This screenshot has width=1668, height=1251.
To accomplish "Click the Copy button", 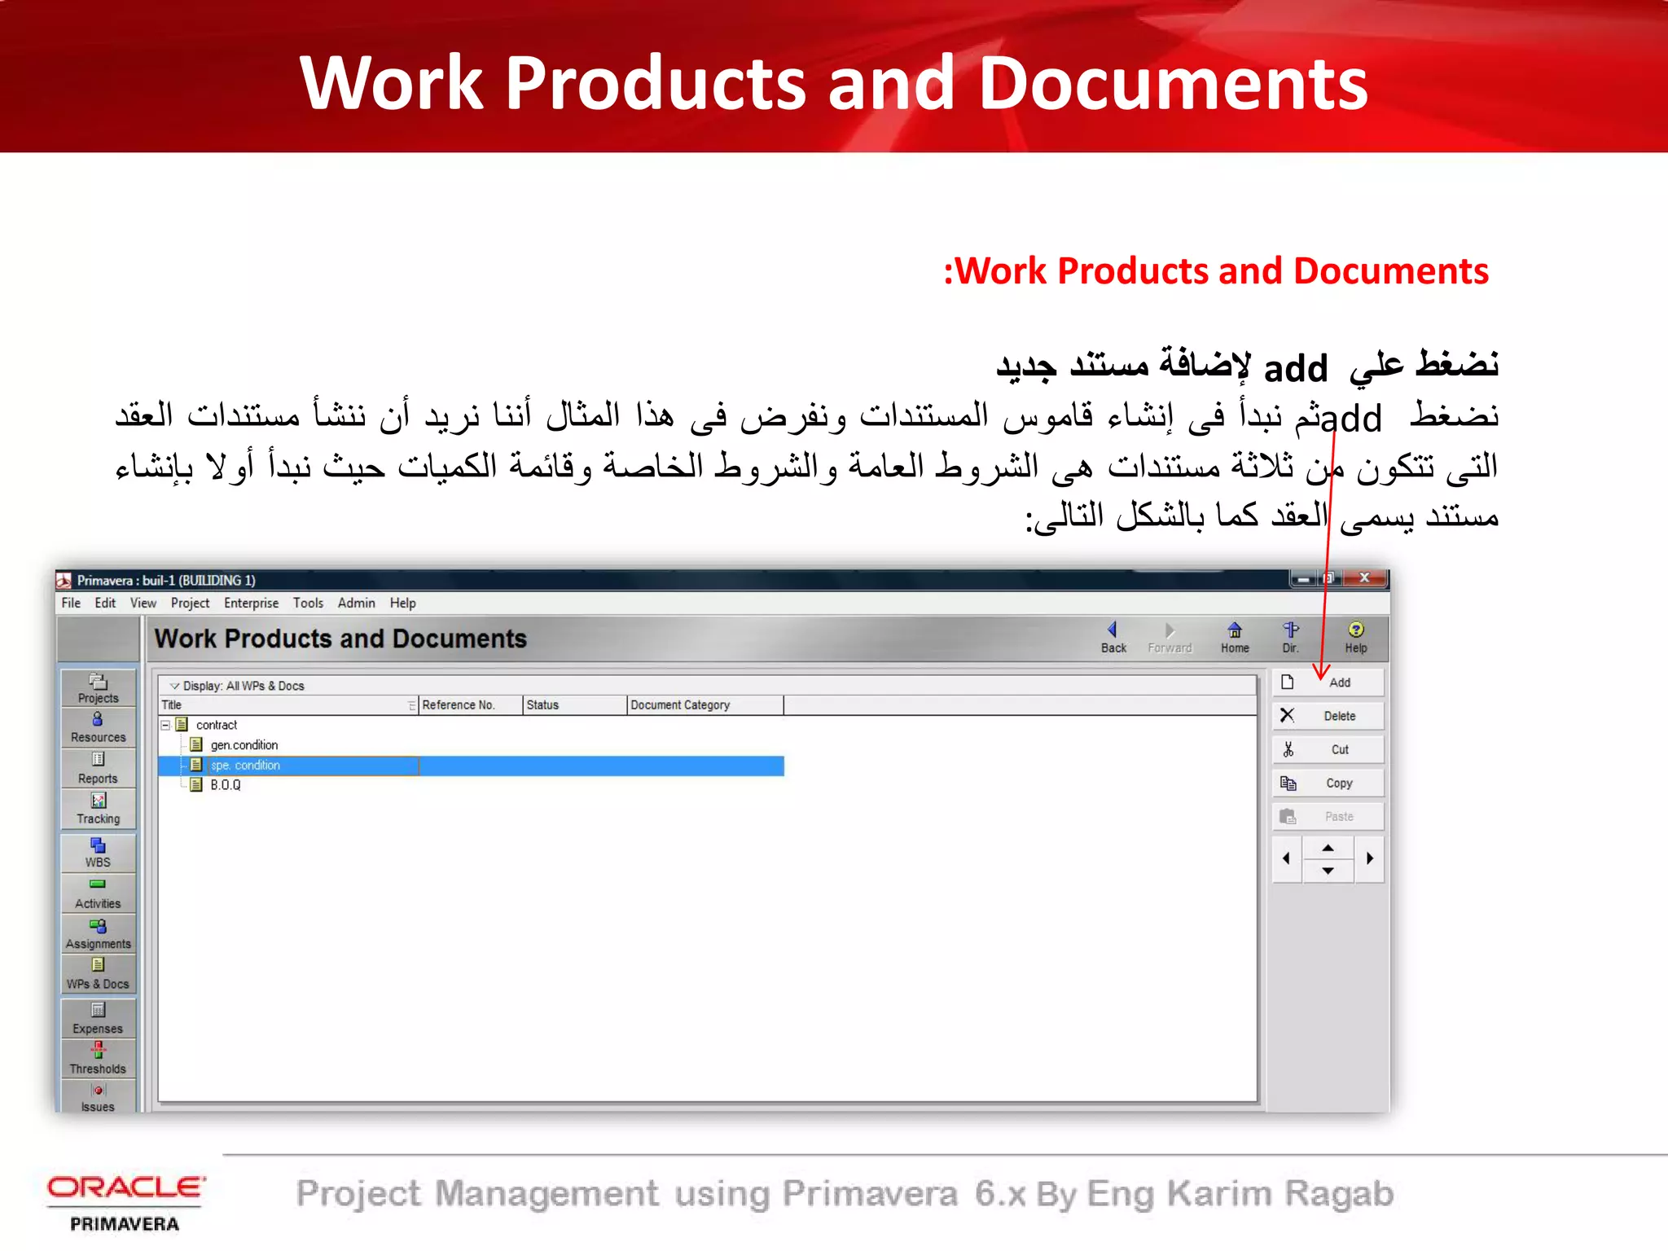I will point(1328,783).
